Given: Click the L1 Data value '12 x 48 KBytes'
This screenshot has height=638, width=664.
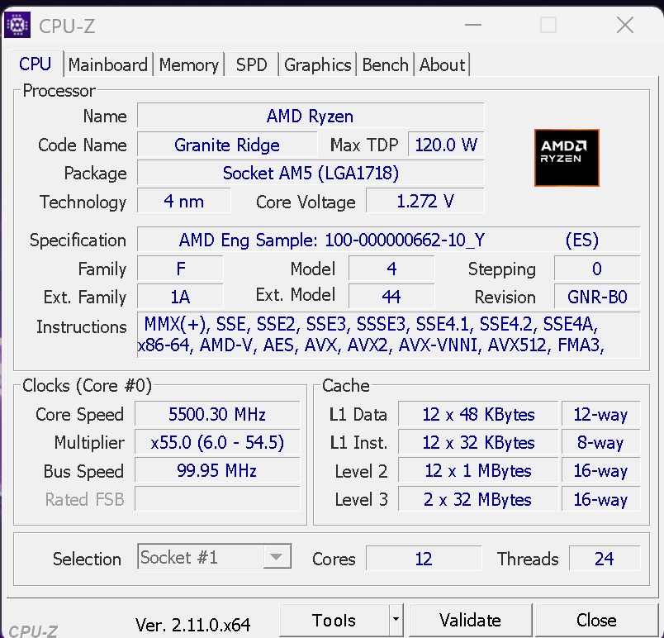Looking at the screenshot, I should (478, 414).
